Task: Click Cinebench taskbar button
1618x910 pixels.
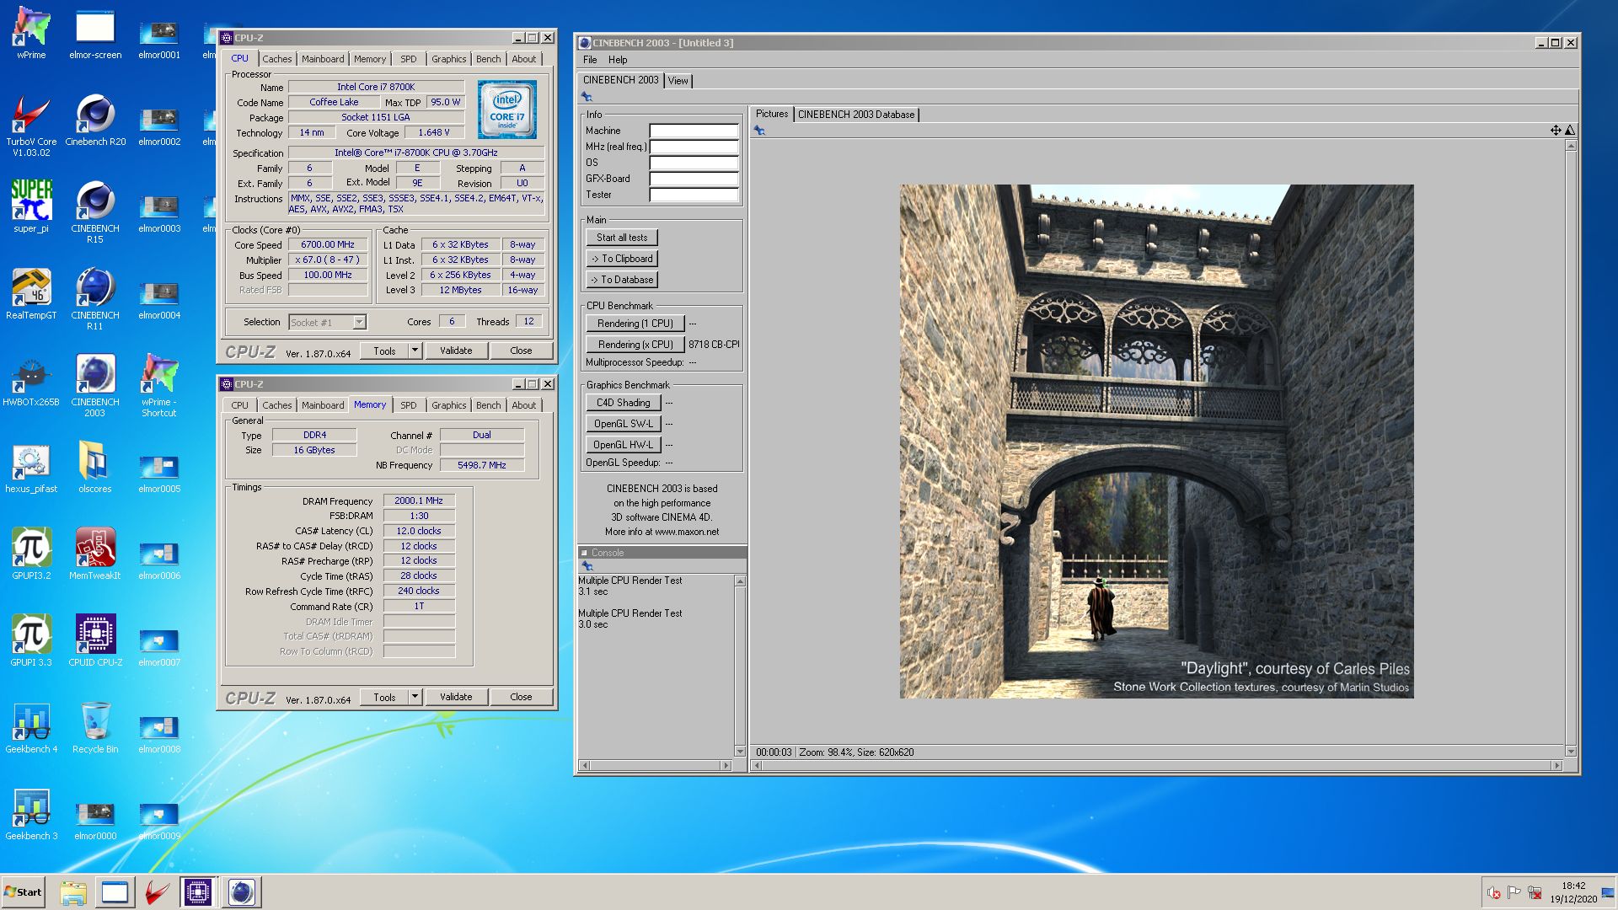Action: (x=241, y=892)
